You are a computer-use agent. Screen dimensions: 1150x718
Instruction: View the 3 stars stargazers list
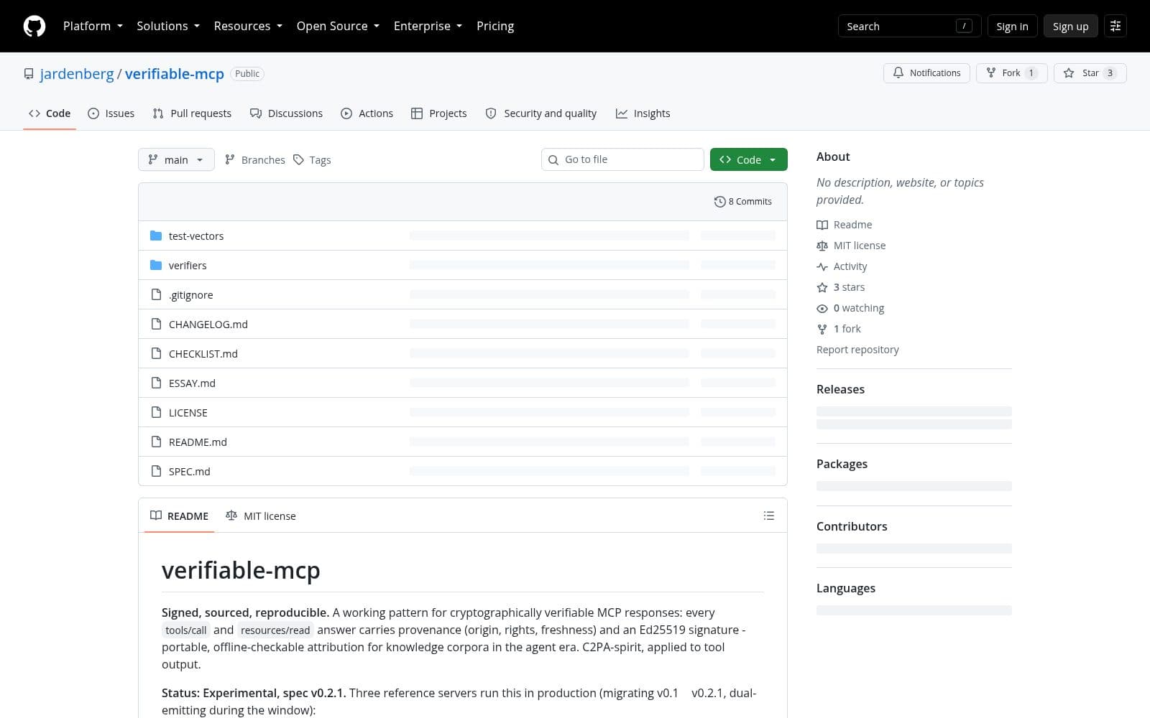coord(841,287)
